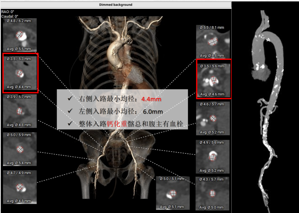Image resolution: width=299 pixels, height=213 pixels.
Task: Click the "右侧入路最小均径" text line
Action: click(108, 99)
